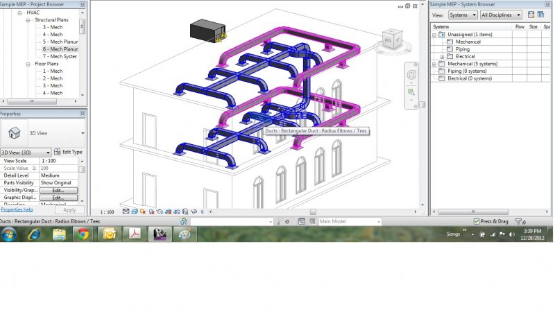Click the AutoSize columns icon in System Browser

[x=532, y=15]
